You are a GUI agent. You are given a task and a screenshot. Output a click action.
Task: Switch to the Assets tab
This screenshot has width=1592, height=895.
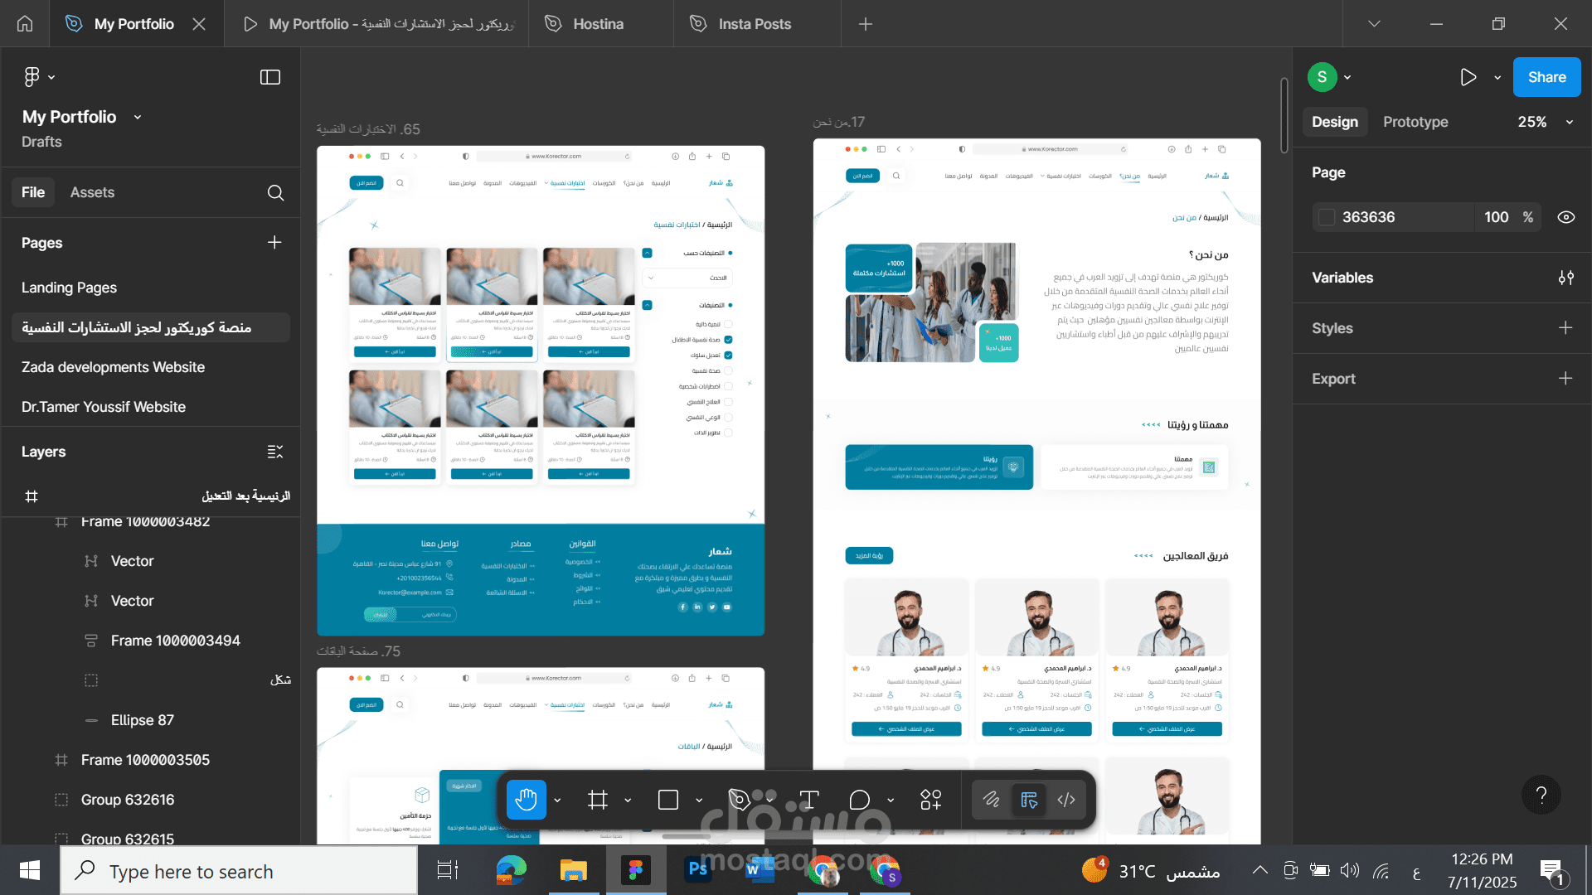point(92,192)
